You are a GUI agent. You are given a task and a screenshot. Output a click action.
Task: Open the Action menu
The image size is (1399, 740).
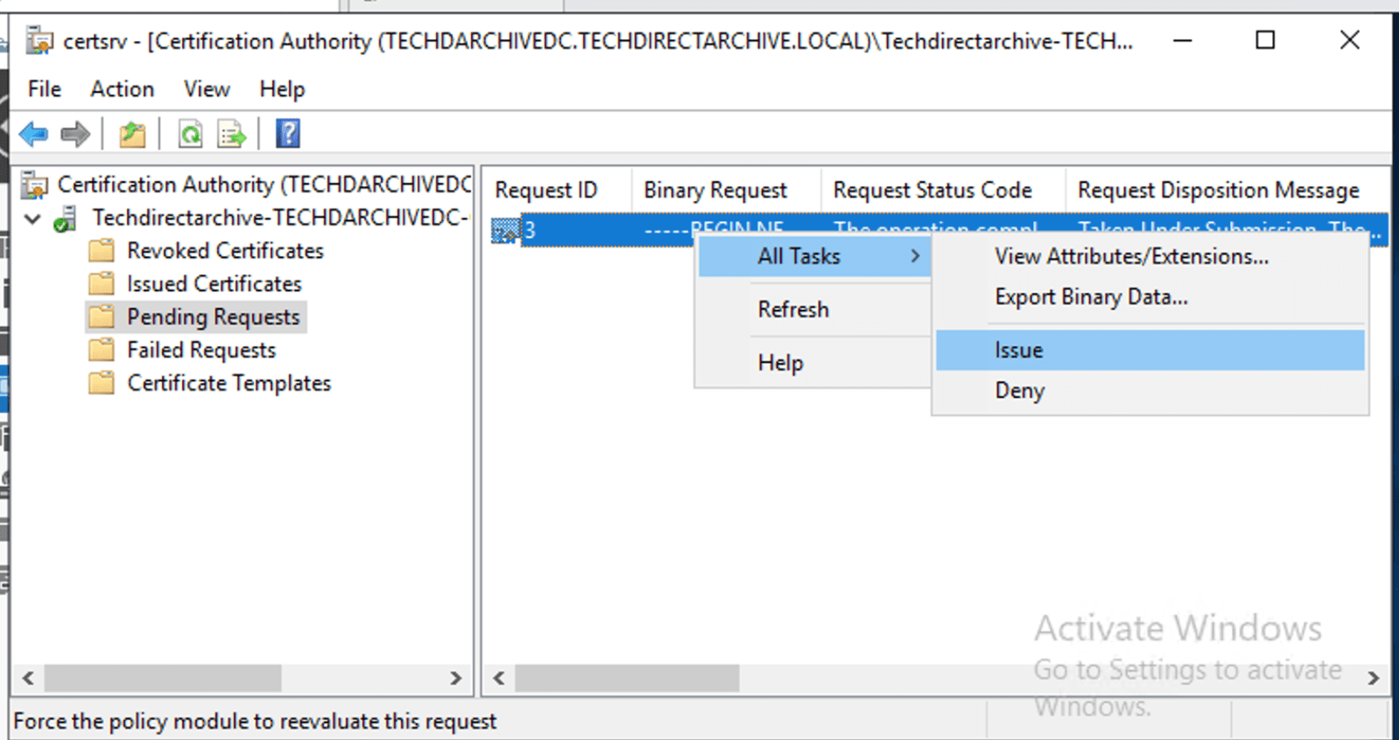tap(122, 89)
